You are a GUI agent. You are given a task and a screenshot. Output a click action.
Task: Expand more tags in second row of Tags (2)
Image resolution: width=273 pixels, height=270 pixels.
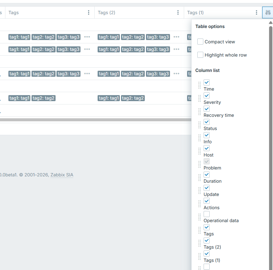point(177,49)
